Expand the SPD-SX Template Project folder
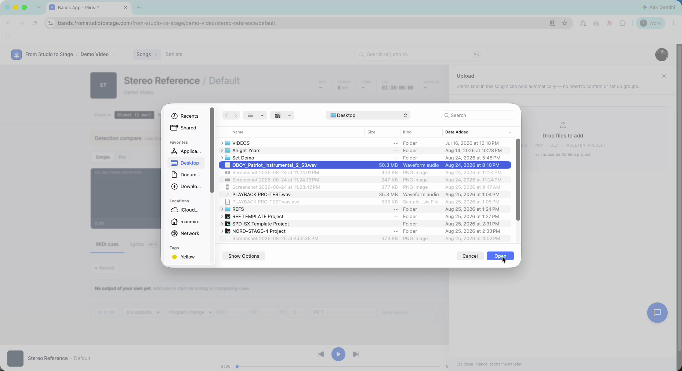The image size is (682, 371). (222, 224)
